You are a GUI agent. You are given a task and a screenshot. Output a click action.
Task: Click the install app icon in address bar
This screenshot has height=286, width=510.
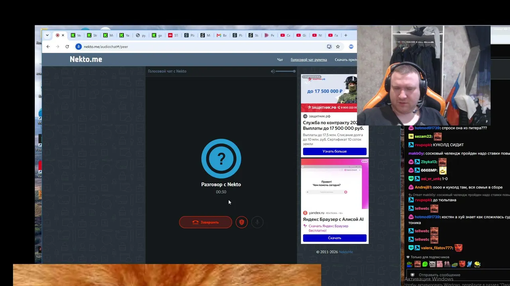(x=329, y=46)
